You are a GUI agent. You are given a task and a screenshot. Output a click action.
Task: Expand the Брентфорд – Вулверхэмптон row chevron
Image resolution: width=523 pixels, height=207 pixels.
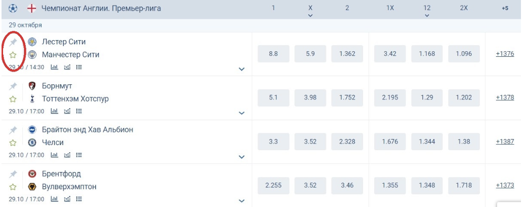pos(242,201)
